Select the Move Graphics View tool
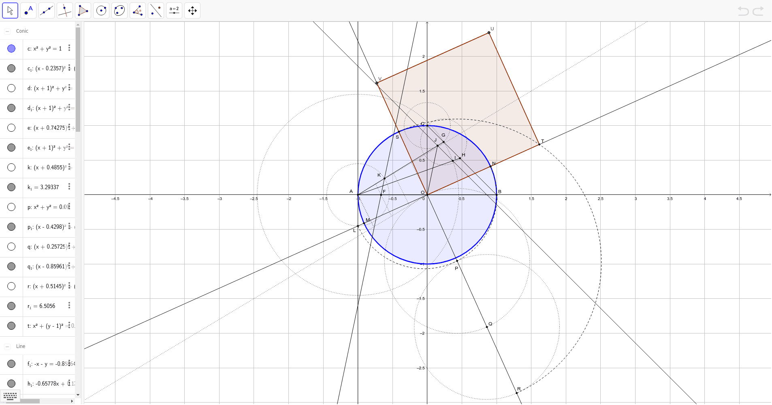This screenshot has height=405, width=772. click(x=192, y=10)
